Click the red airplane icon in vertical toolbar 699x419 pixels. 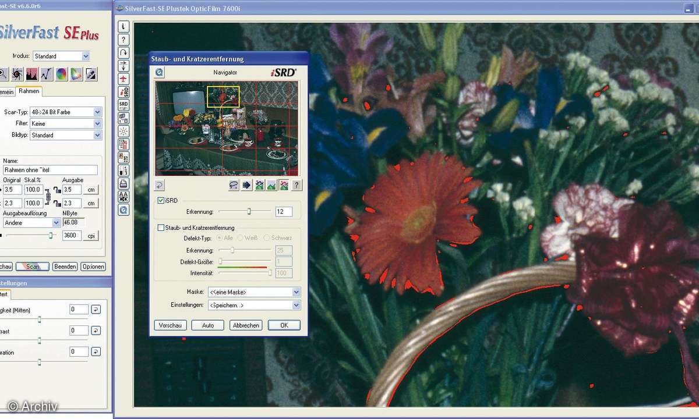point(123,79)
